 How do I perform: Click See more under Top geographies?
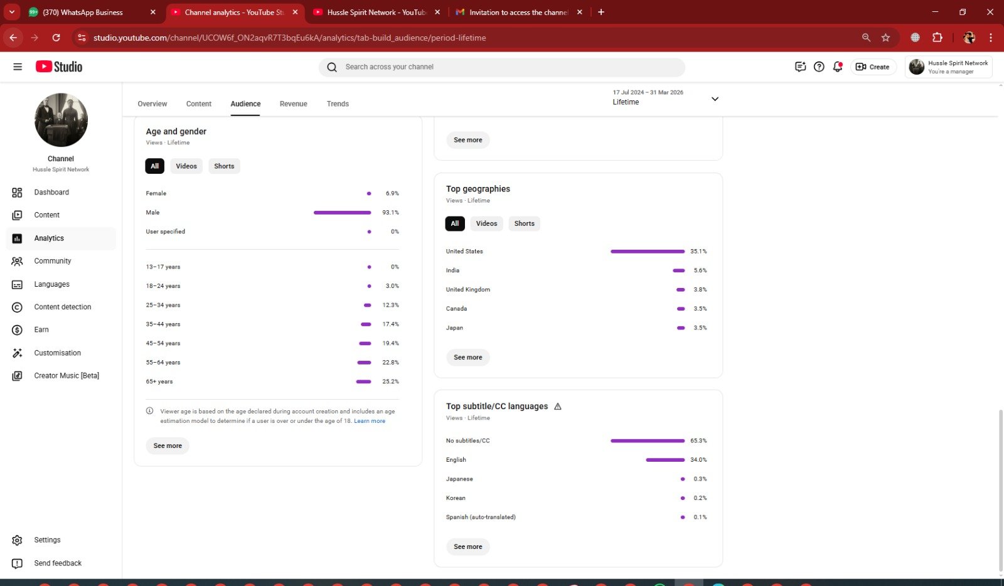(x=468, y=358)
